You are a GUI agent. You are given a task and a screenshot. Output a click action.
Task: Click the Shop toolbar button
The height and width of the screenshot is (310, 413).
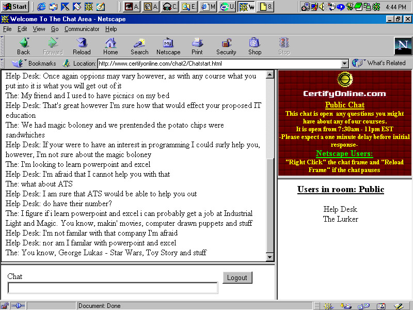pos(255,46)
